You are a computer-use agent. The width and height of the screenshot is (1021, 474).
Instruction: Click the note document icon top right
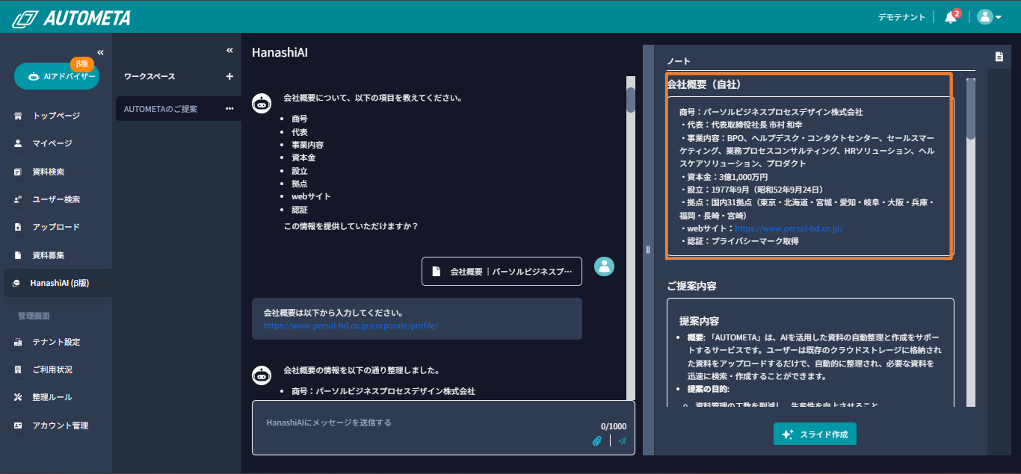[x=999, y=57]
